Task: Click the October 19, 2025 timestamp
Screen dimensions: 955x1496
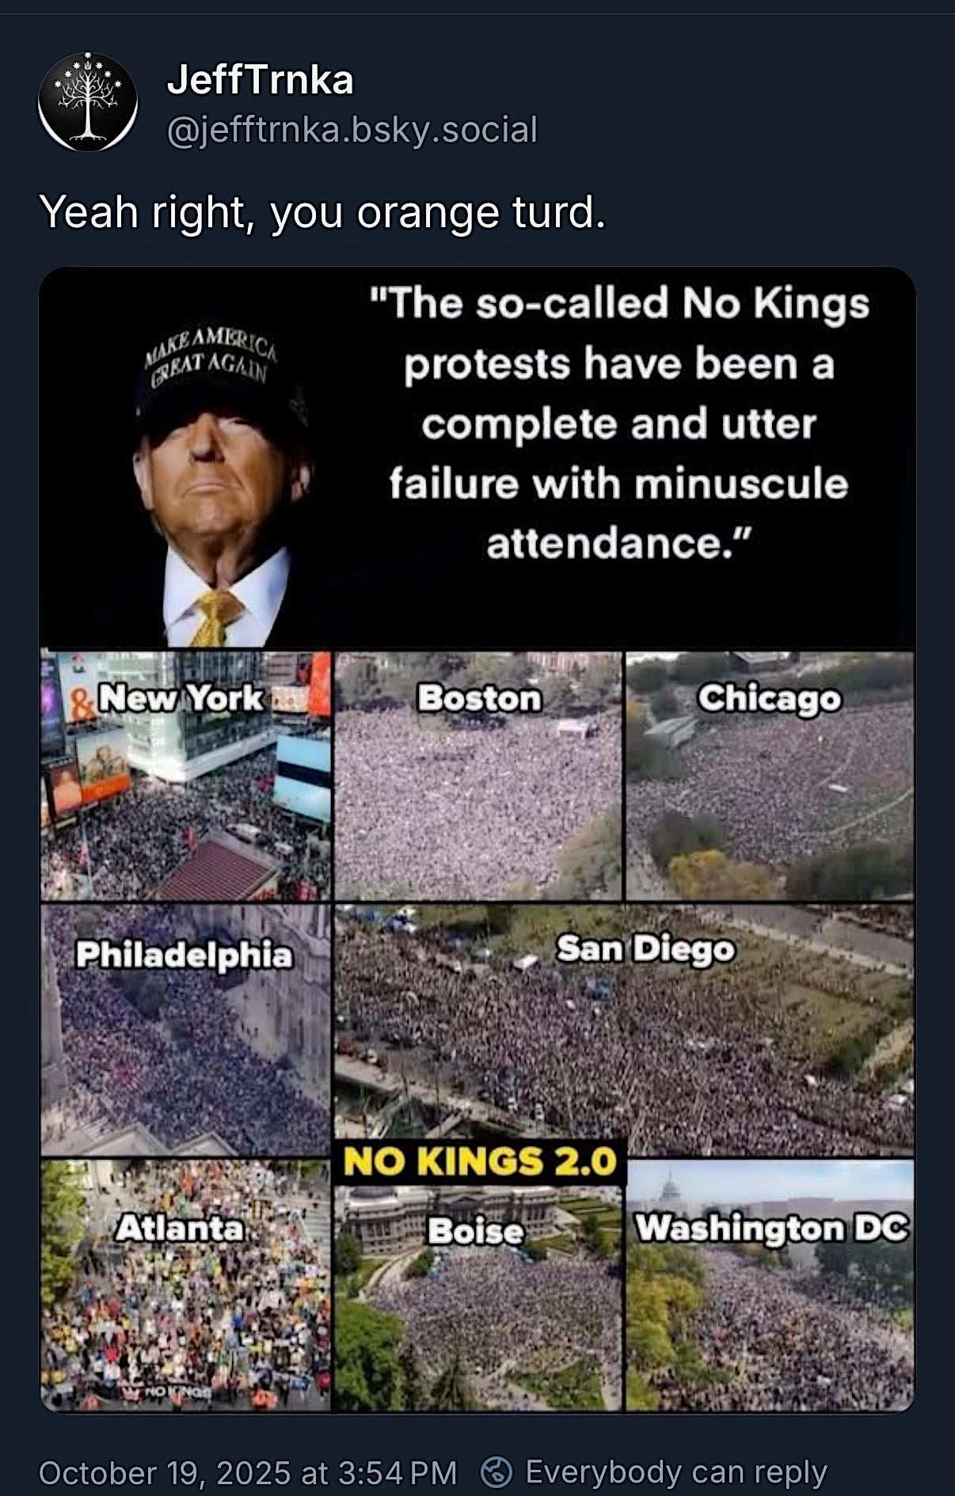Action: (248, 1472)
